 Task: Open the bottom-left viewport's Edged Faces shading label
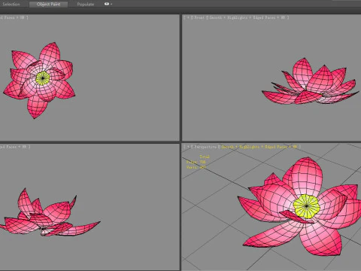coord(15,147)
